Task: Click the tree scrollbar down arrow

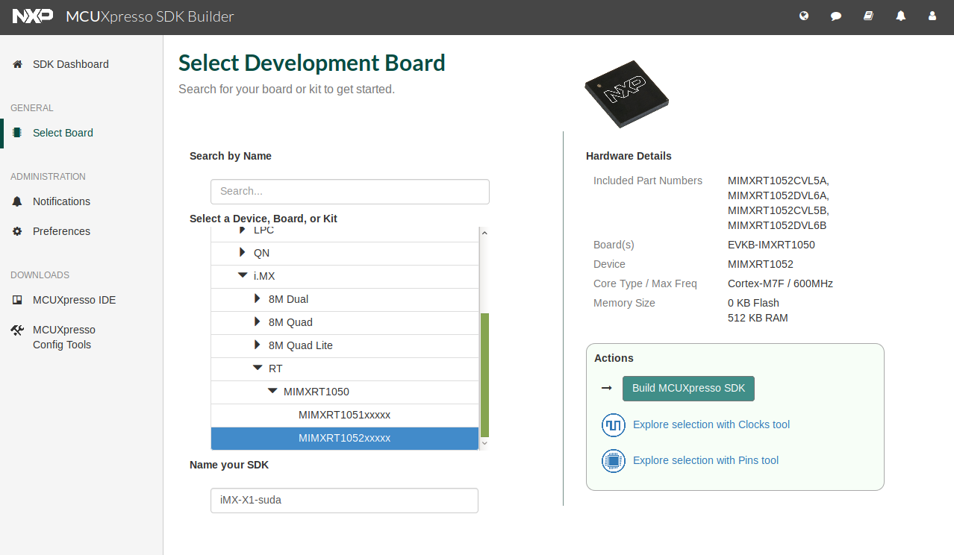Action: point(484,444)
